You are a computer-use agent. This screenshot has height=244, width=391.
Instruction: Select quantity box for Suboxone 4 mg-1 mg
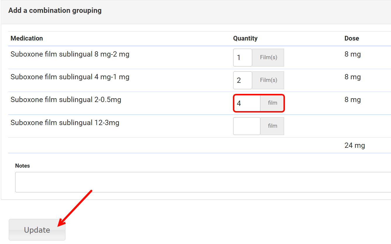point(243,80)
